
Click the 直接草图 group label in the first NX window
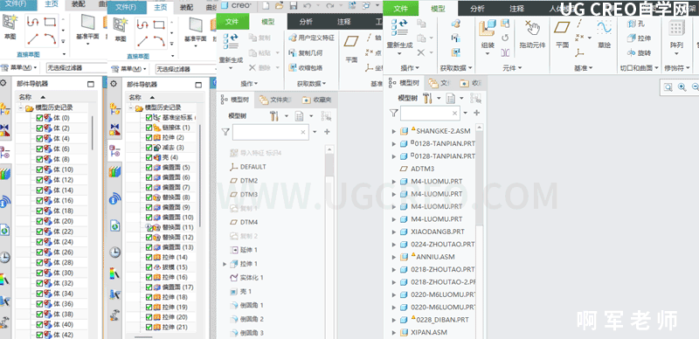[x=28, y=54]
